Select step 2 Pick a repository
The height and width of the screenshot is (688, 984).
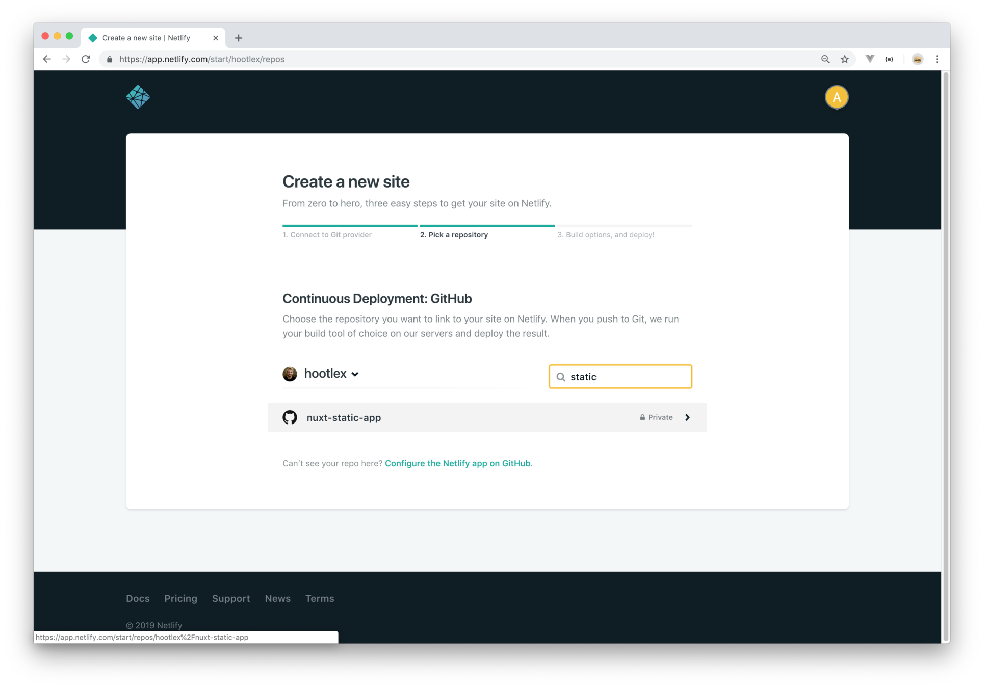(454, 235)
